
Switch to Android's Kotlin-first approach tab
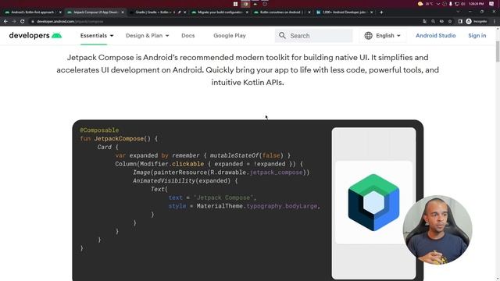coord(32,12)
